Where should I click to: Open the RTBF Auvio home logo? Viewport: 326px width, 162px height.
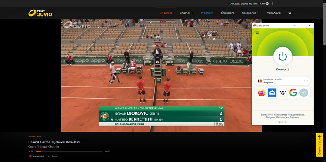click(x=40, y=13)
